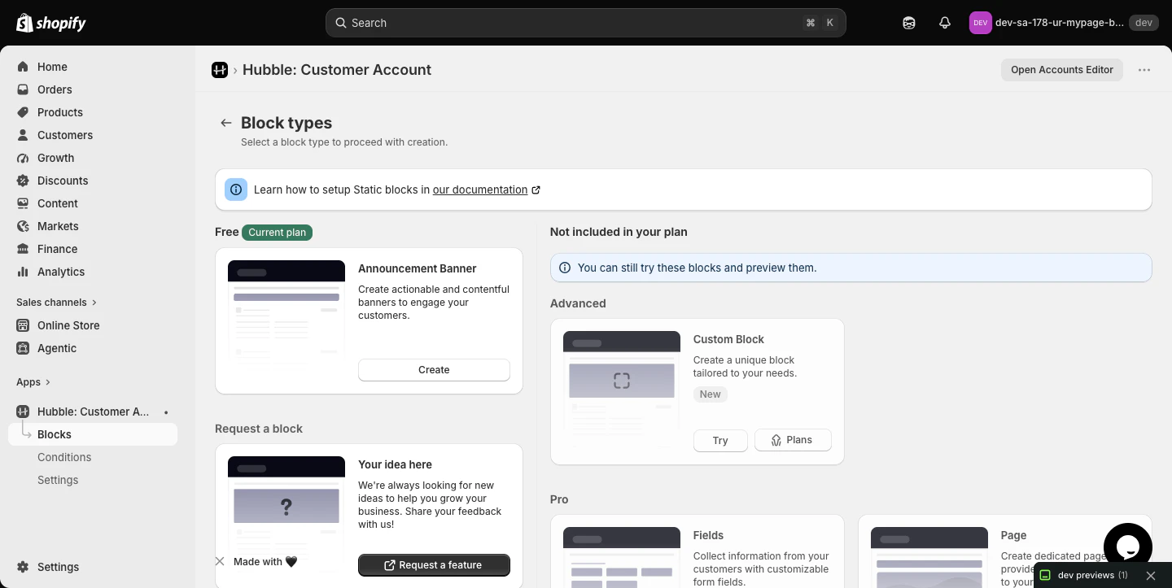Close the dev previews bar

click(x=1151, y=575)
